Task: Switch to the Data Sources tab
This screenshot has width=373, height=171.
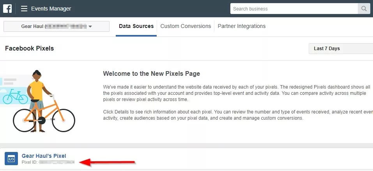Action: [x=136, y=26]
